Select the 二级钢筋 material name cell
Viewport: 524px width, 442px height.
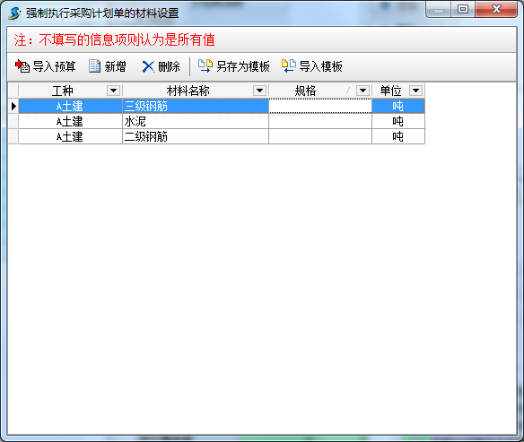[x=196, y=136]
